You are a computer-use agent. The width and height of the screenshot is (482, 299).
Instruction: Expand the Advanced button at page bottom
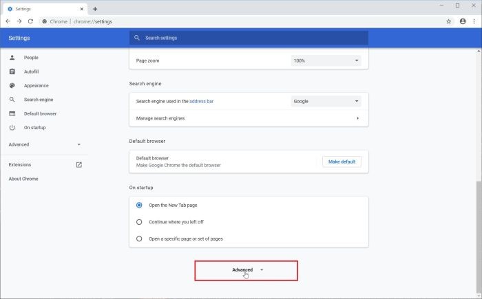coord(247,270)
